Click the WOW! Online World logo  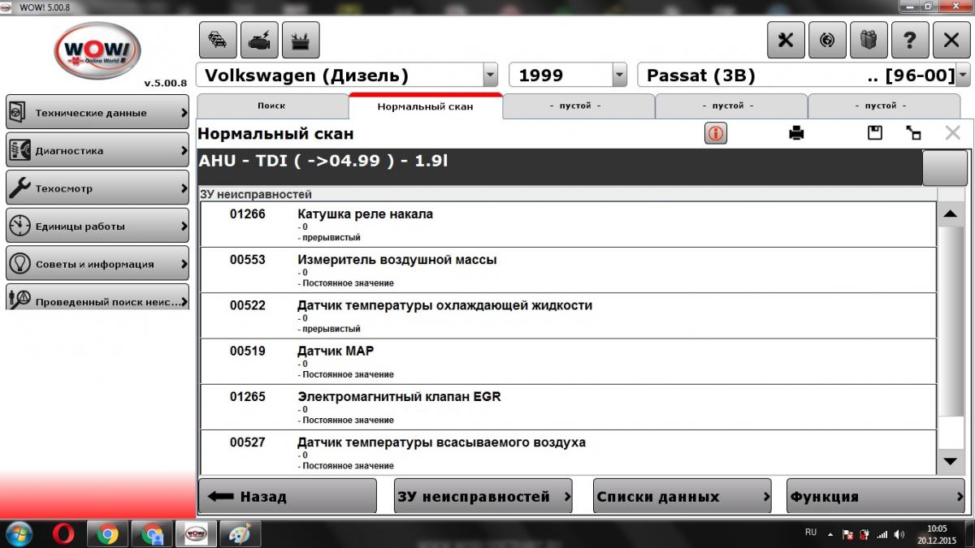pos(97,50)
